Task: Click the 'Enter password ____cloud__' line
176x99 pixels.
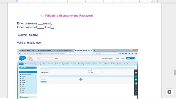Action: [x=35, y=27]
